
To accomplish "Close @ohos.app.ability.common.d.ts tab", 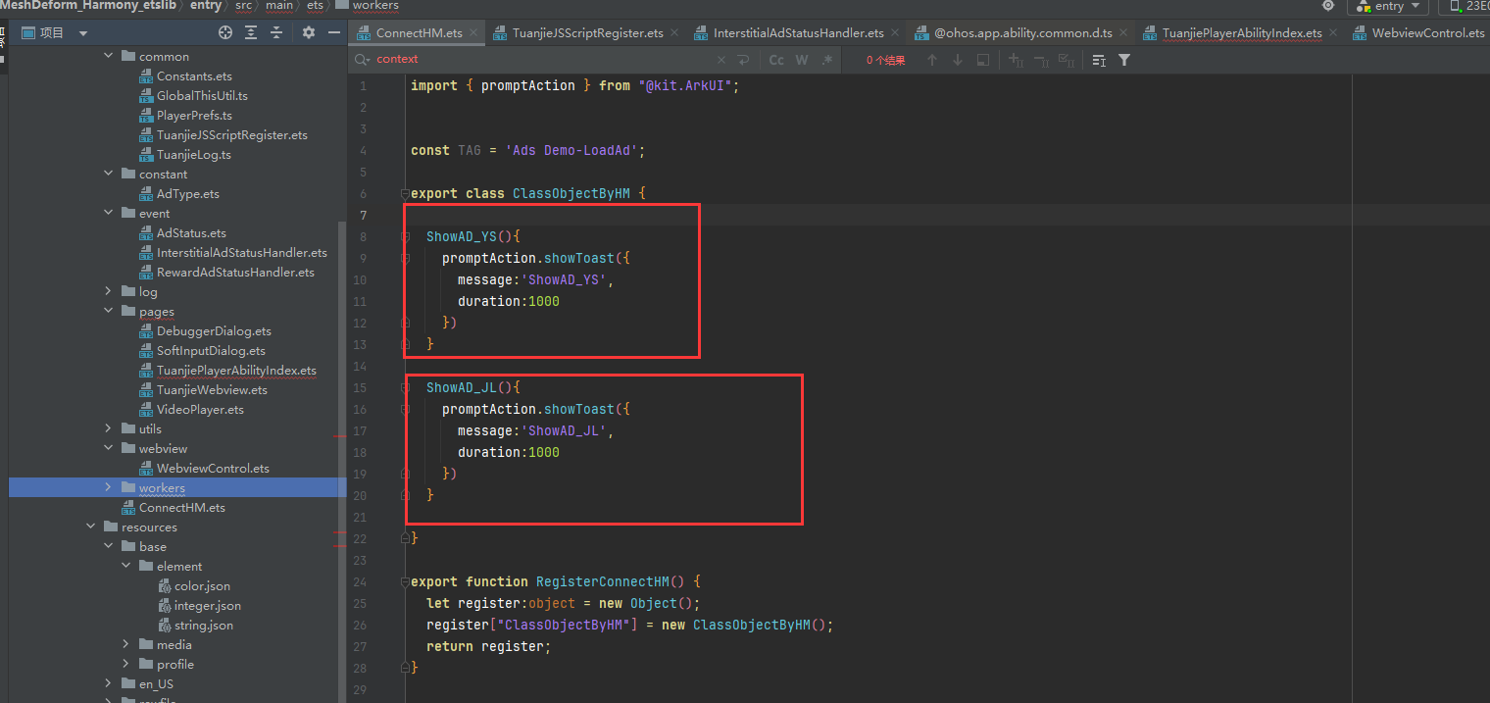I will click(x=1123, y=32).
